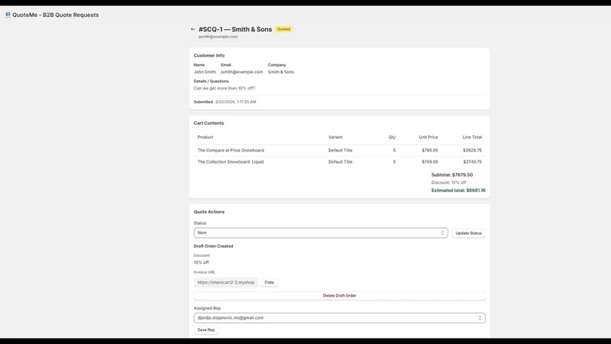Click the Estimated total: $6681.16
The image size is (611, 344).
[458, 190]
